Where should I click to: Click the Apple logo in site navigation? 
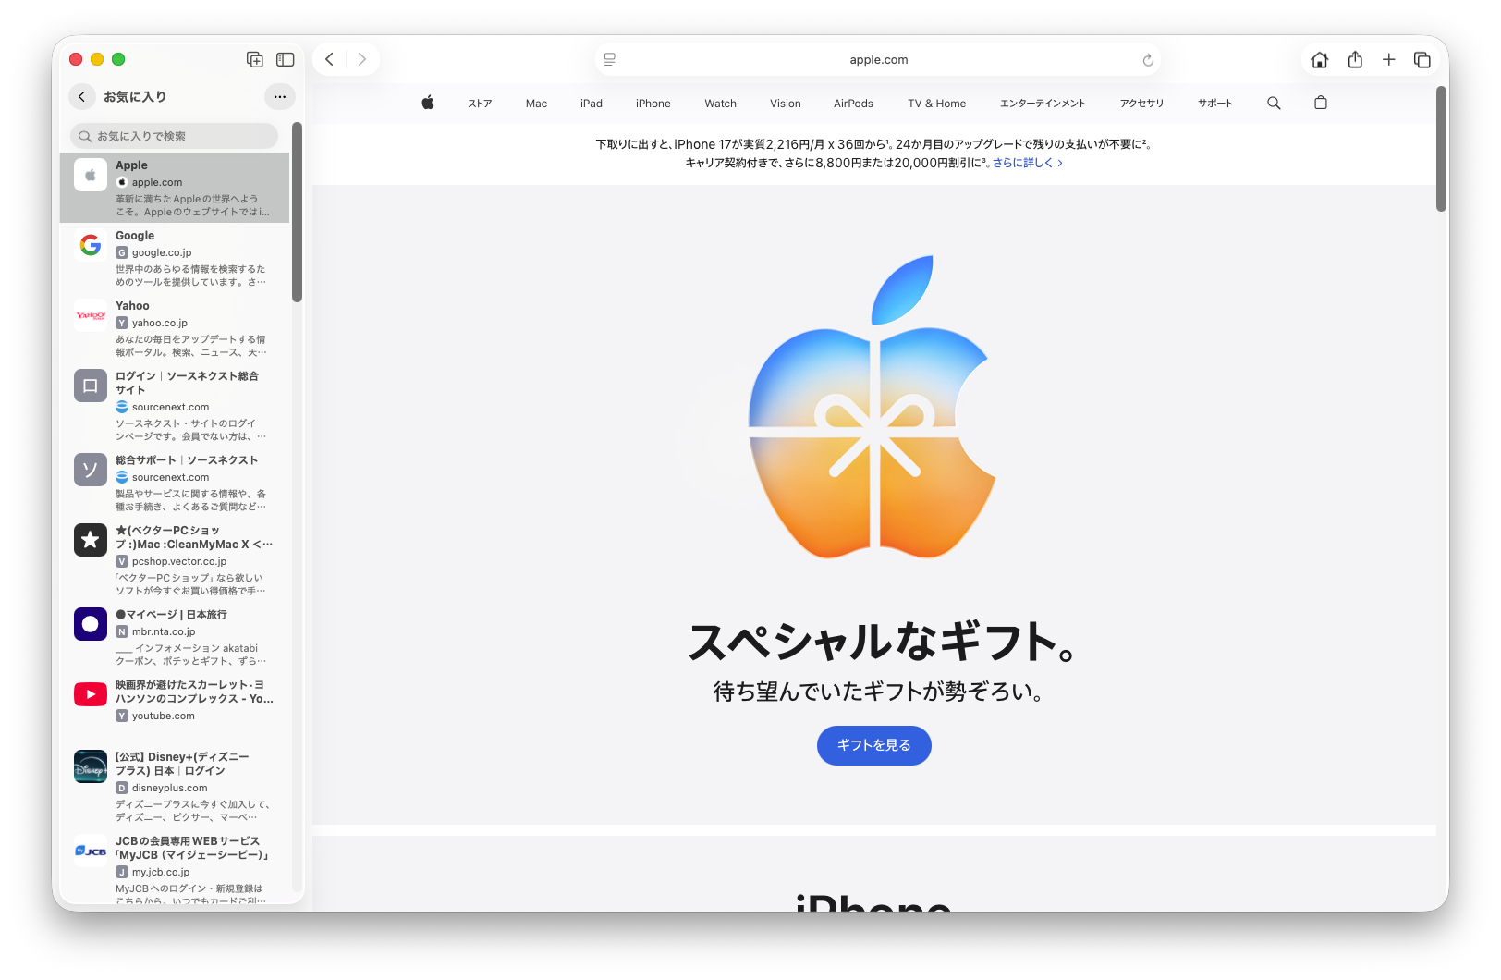pos(428,104)
